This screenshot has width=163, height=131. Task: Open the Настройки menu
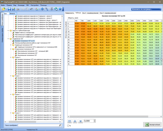click(35, 5)
